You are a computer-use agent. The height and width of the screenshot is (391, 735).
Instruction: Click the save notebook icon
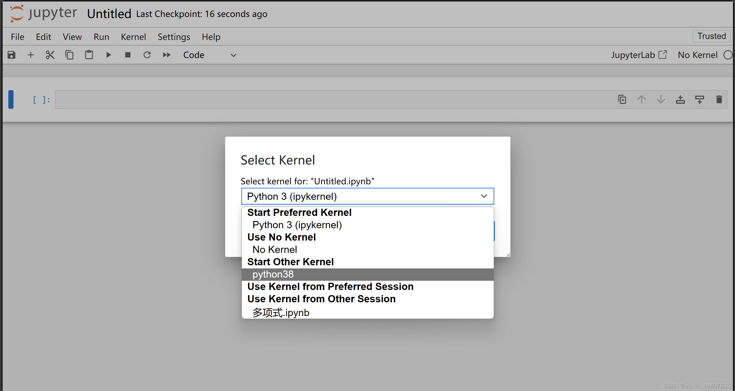(x=11, y=55)
